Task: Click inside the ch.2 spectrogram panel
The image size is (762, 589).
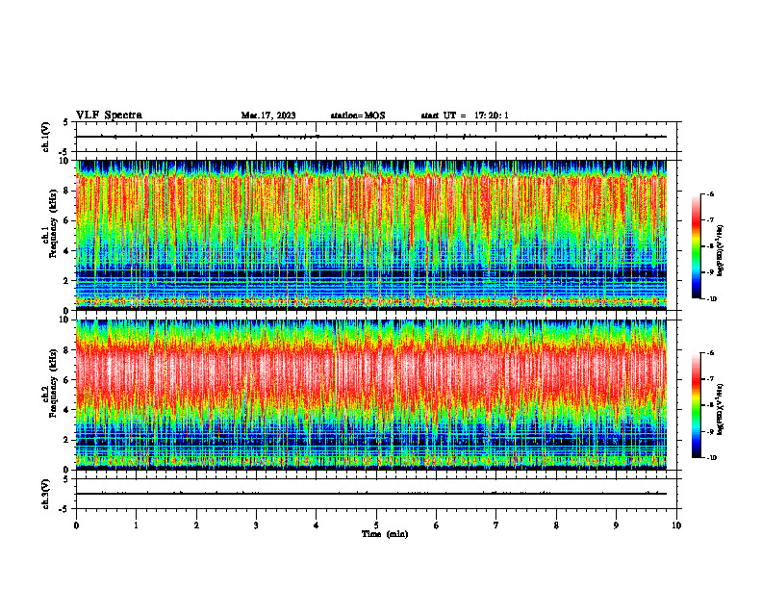Action: click(371, 395)
